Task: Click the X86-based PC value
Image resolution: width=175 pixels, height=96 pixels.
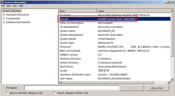Action: pos(106,43)
